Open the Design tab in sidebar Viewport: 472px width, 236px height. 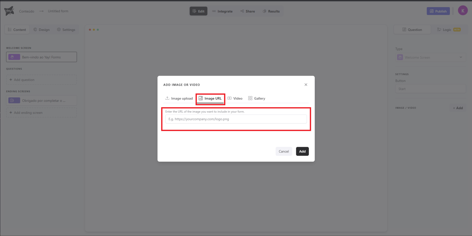click(x=42, y=30)
